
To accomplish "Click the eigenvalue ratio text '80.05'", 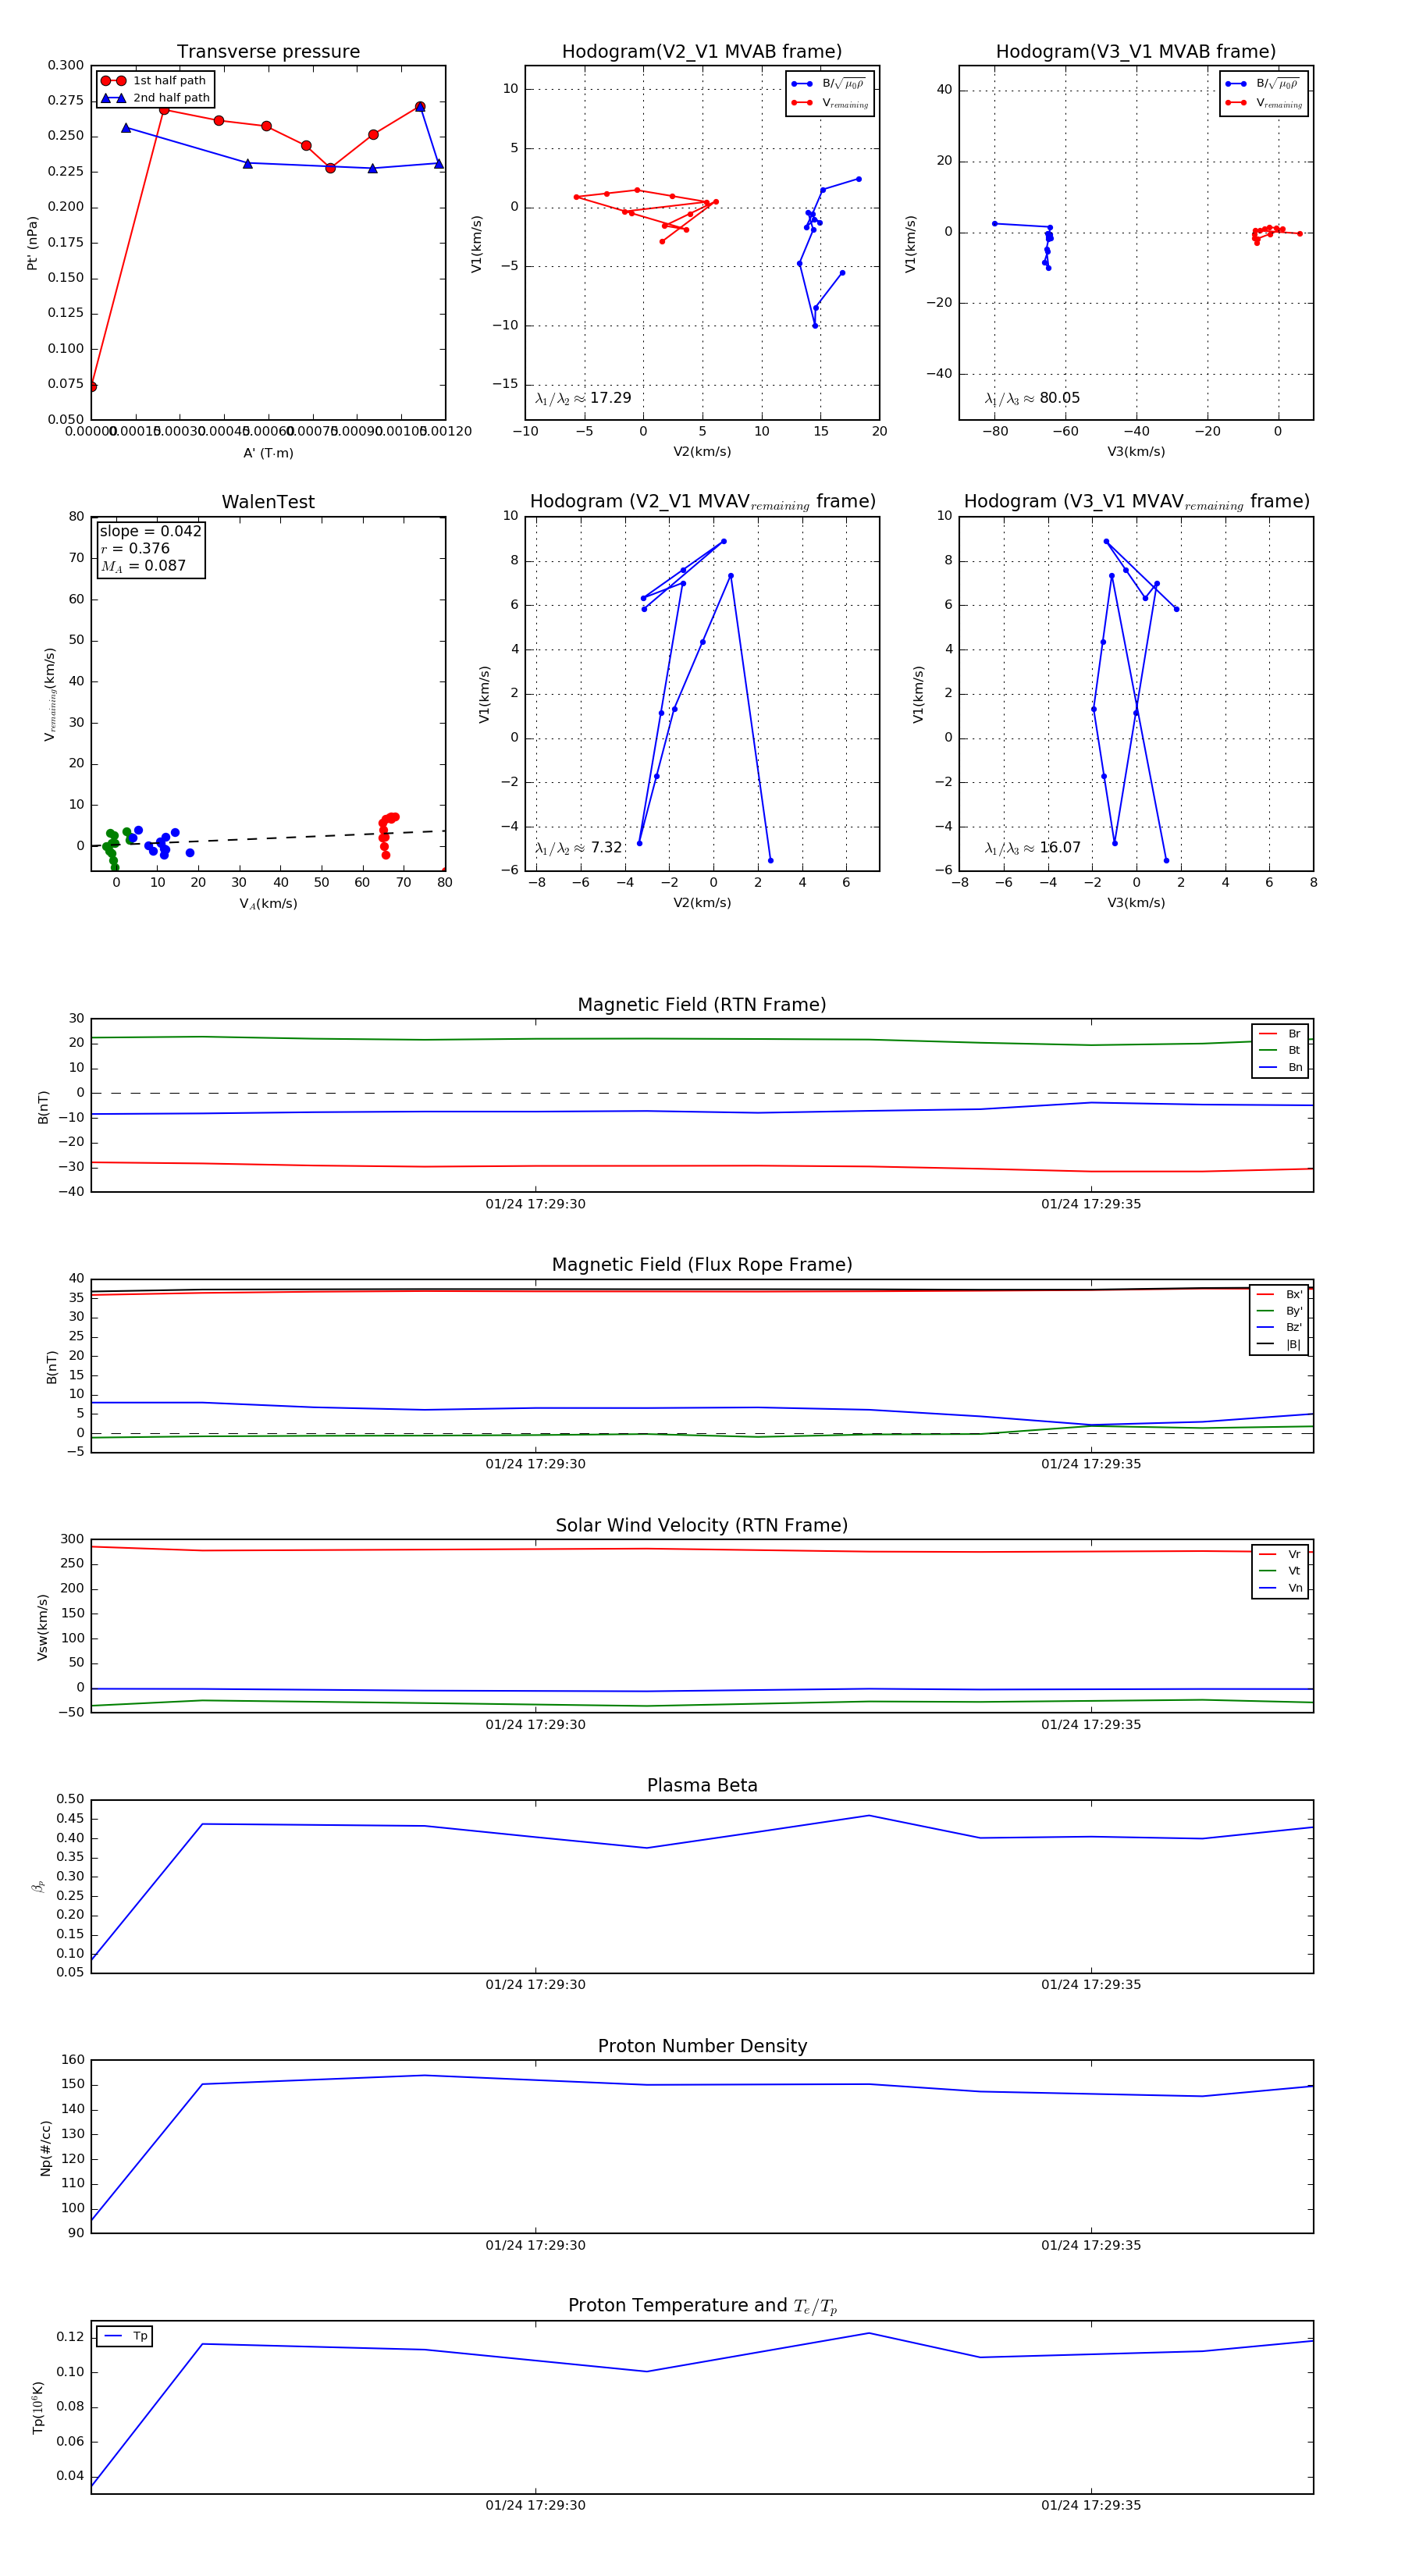I will tap(1059, 398).
